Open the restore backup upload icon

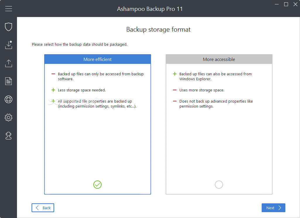[x=8, y=63]
